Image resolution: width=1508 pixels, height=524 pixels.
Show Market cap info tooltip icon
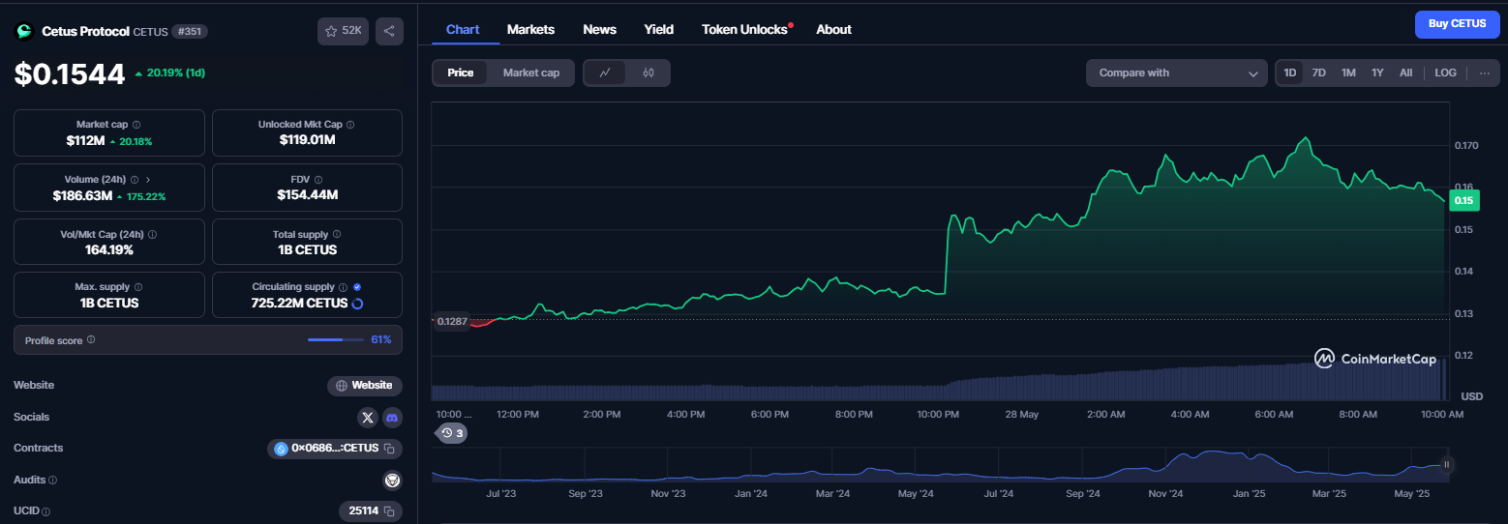point(136,125)
